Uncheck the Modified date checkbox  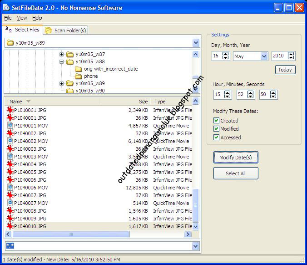[216, 129]
